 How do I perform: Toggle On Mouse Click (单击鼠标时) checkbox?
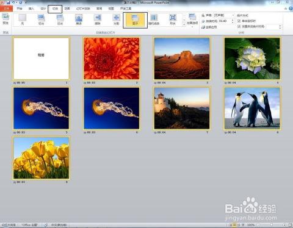click(x=239, y=21)
